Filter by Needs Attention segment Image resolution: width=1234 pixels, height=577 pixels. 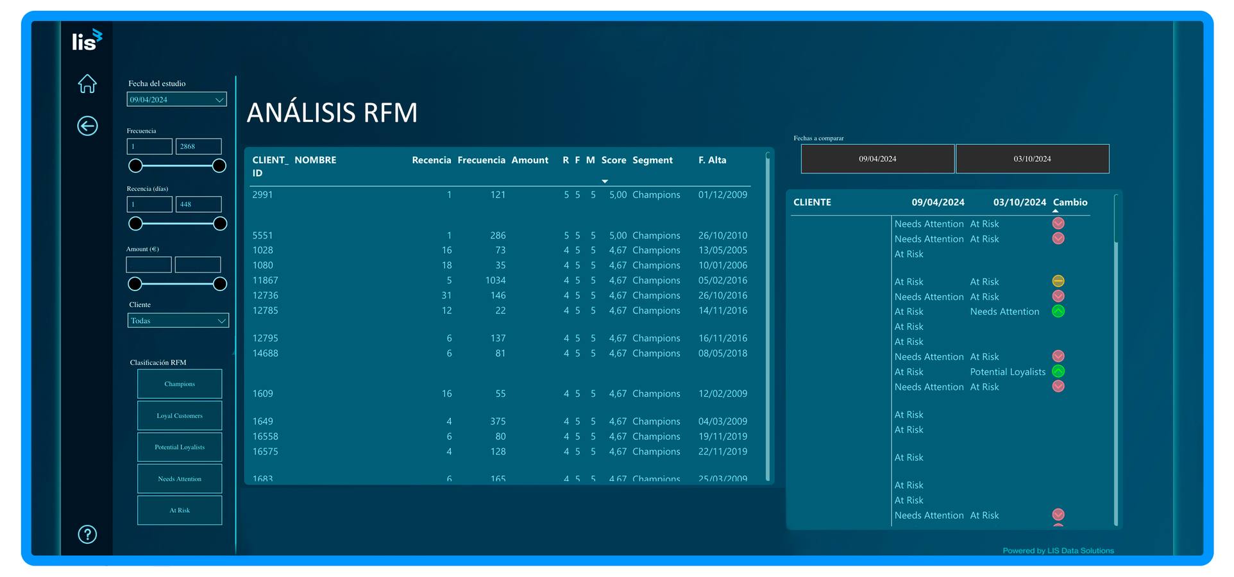pos(180,479)
